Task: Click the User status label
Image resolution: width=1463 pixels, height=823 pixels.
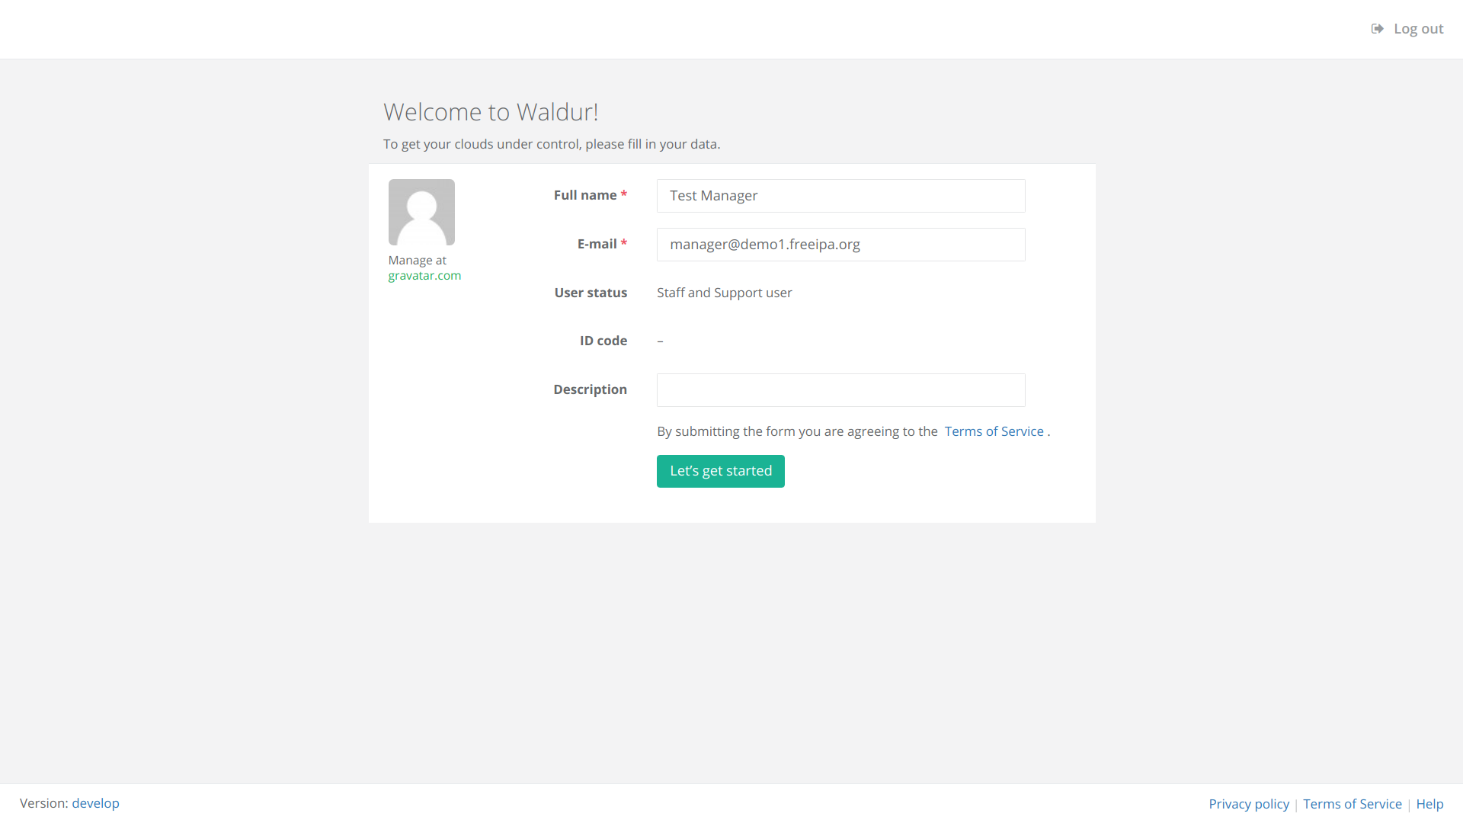Action: pyautogui.click(x=591, y=293)
